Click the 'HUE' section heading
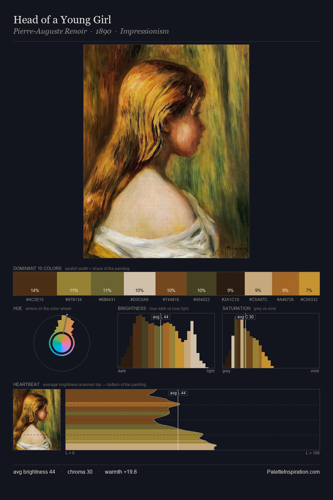 (18, 308)
